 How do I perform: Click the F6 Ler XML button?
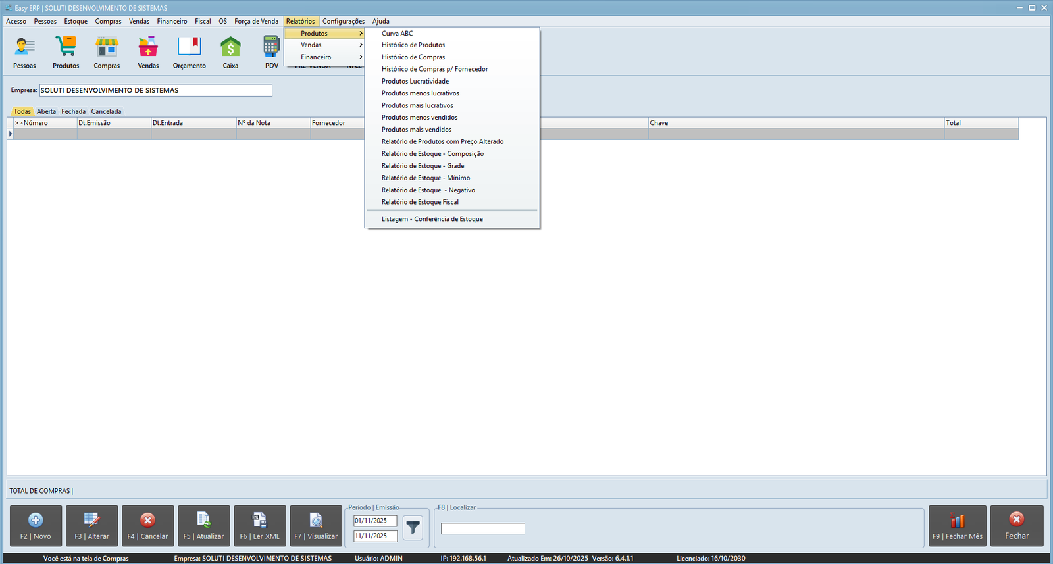tap(260, 526)
